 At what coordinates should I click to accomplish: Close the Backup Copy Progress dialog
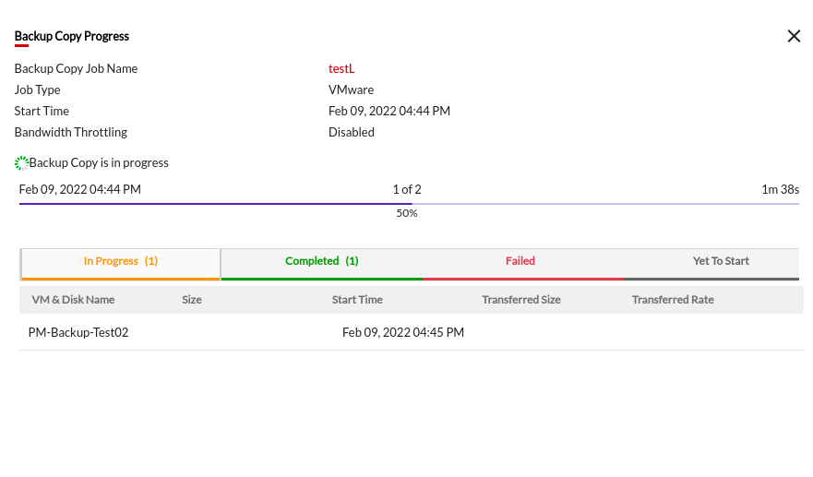[794, 36]
